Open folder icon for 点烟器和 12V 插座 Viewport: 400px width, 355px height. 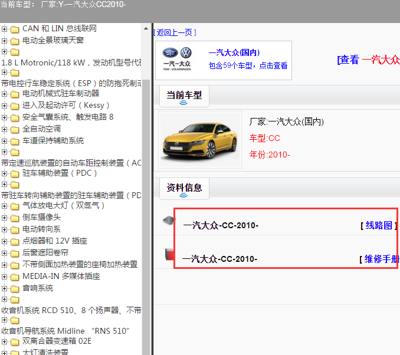pyautogui.click(x=15, y=241)
